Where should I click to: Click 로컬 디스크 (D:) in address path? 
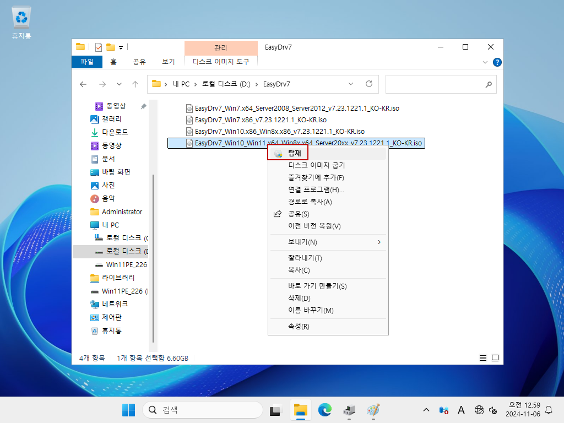pyautogui.click(x=226, y=84)
